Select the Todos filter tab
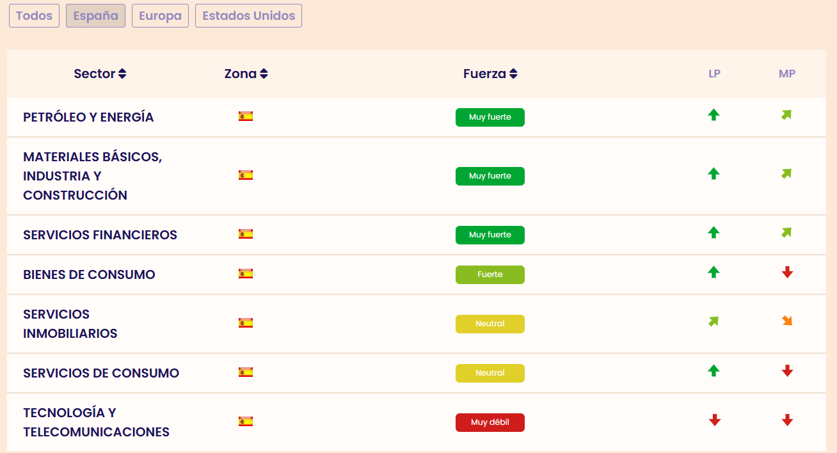The width and height of the screenshot is (837, 453). pyautogui.click(x=34, y=16)
